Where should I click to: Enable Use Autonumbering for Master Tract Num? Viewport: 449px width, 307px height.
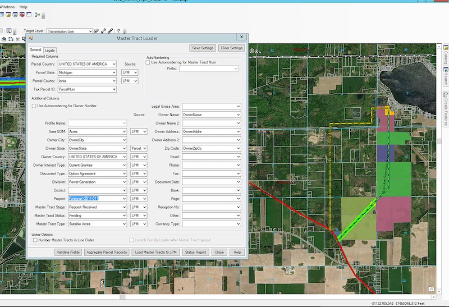click(x=148, y=62)
